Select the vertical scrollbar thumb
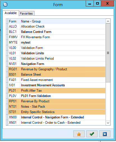This screenshot has height=142, width=116. (x=108, y=53)
